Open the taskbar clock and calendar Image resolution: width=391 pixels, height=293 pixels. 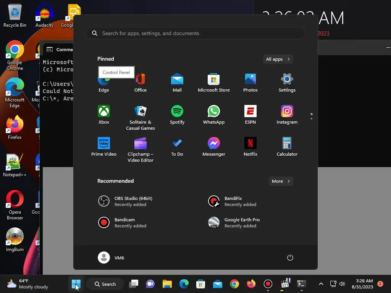(362, 284)
